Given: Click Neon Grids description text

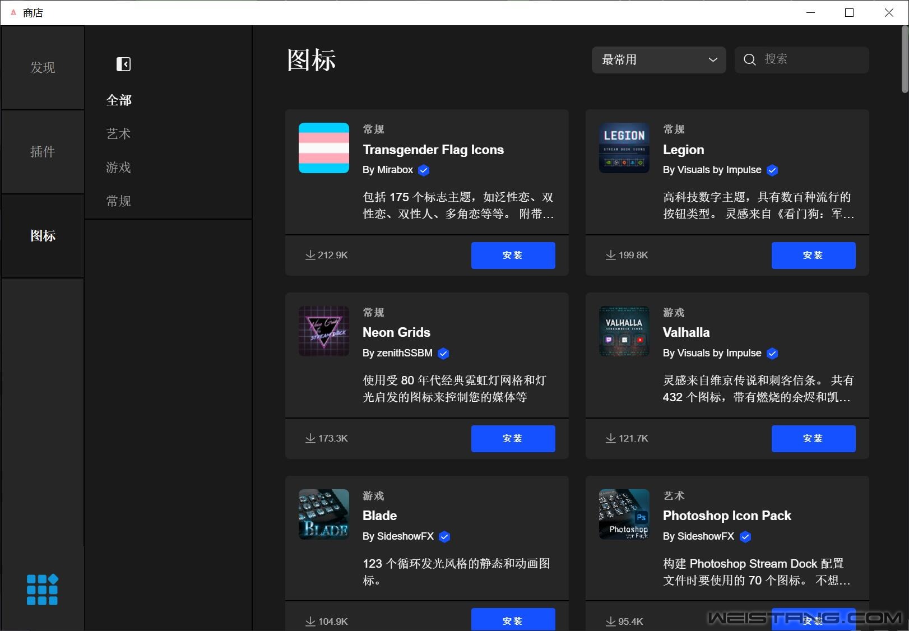Looking at the screenshot, I should (454, 389).
